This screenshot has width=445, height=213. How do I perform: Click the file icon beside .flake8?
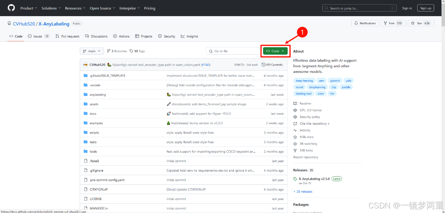coord(85,161)
